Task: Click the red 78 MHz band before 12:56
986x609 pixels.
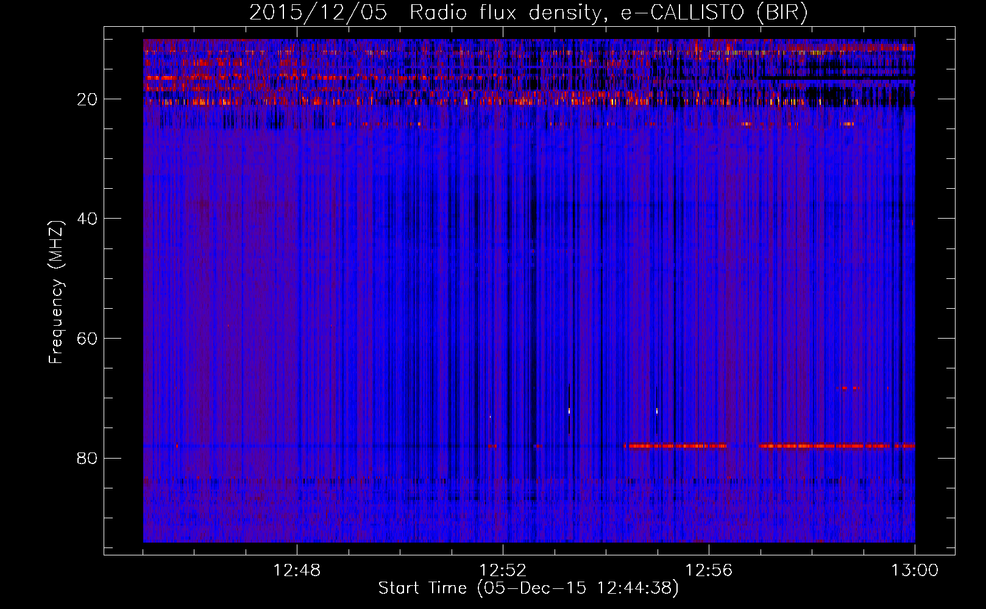Action: [675, 446]
